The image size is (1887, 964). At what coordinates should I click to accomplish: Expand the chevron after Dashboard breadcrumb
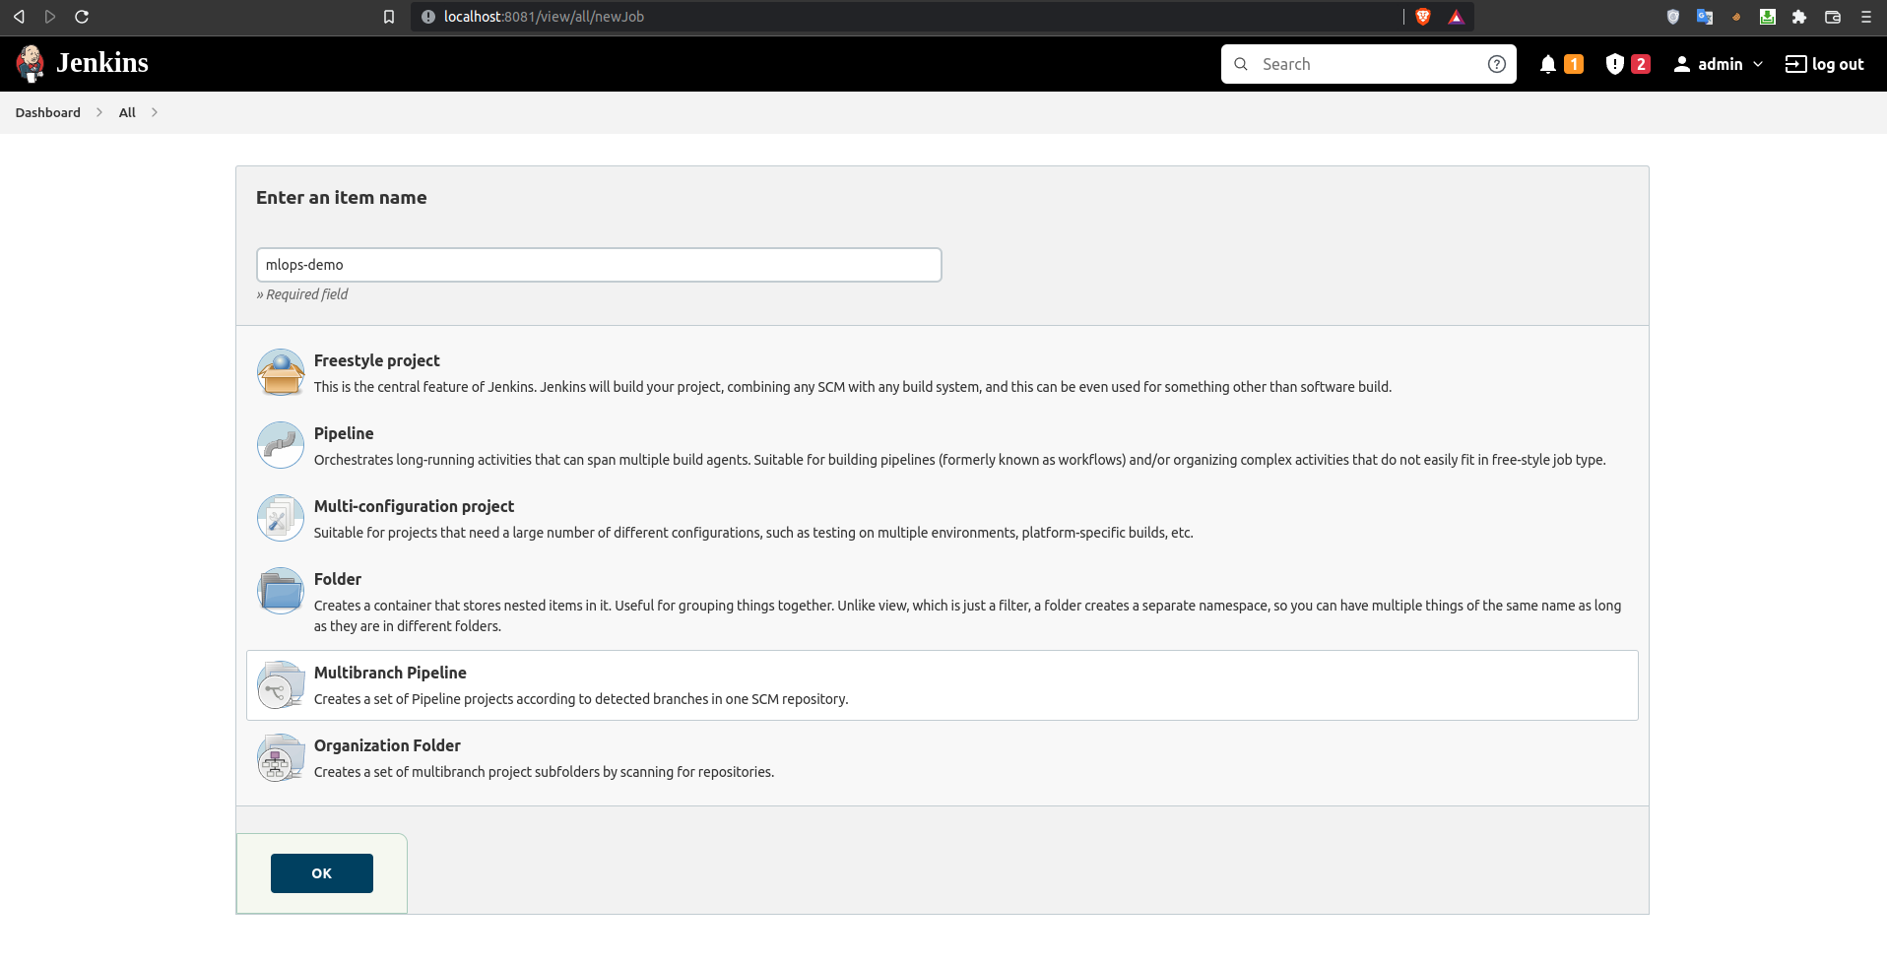pos(99,112)
